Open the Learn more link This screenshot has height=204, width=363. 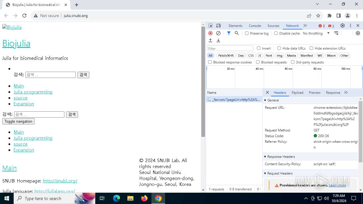coord(337,185)
